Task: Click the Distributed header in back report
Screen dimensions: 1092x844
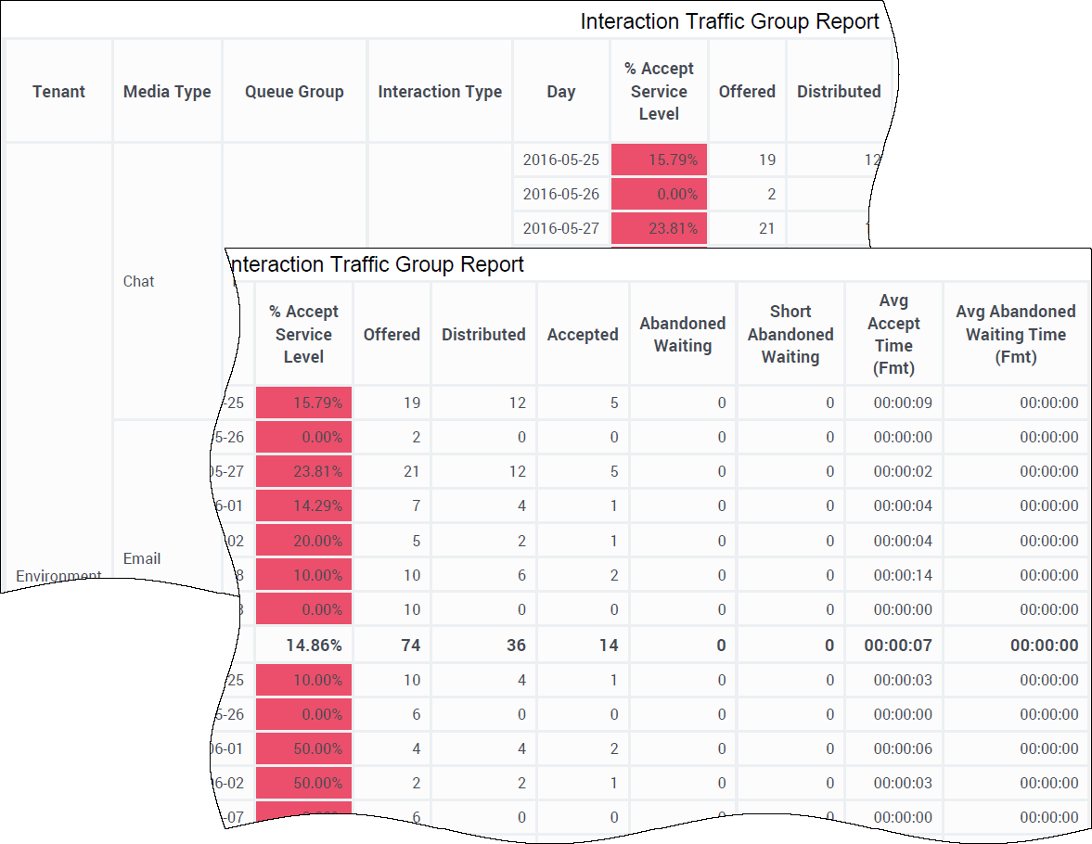Action: (839, 91)
